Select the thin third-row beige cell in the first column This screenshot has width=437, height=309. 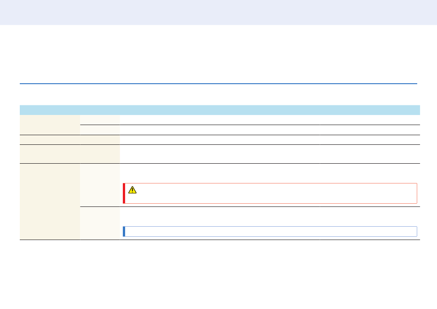tap(50, 140)
